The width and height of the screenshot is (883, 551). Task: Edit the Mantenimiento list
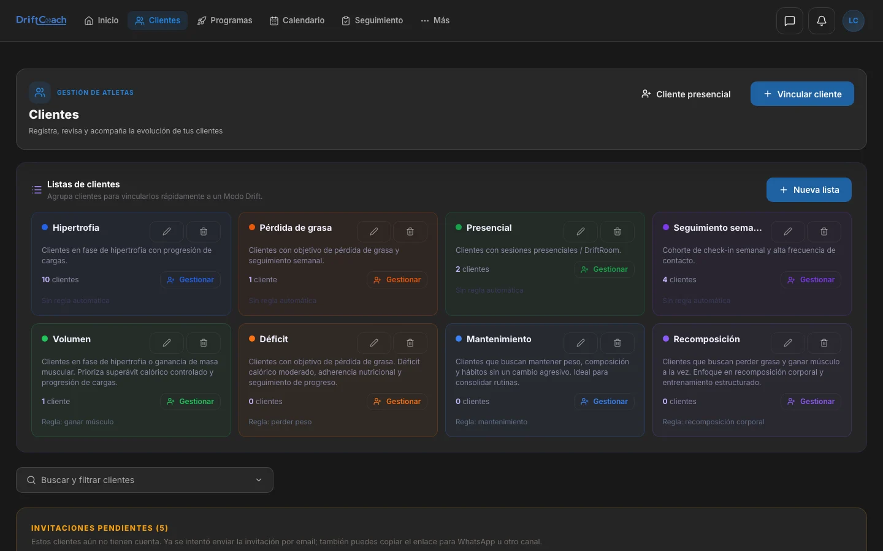[x=581, y=343]
